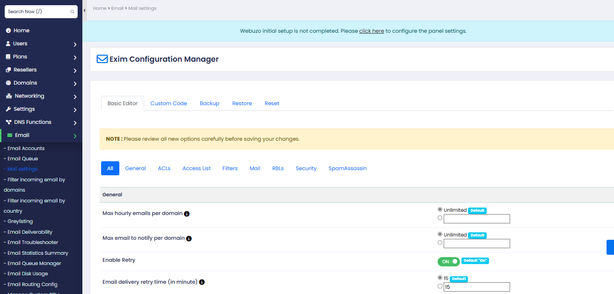Click the retry time field showing 15

coord(476,287)
